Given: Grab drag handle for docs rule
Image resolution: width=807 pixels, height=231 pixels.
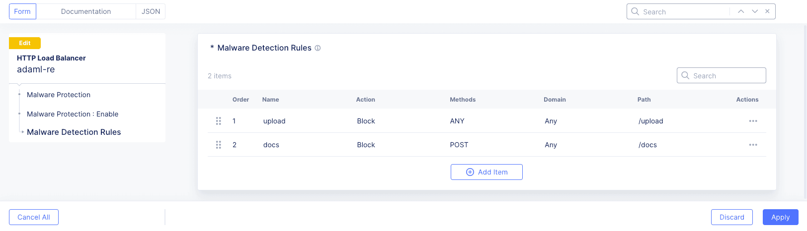Looking at the screenshot, I should click(x=218, y=145).
